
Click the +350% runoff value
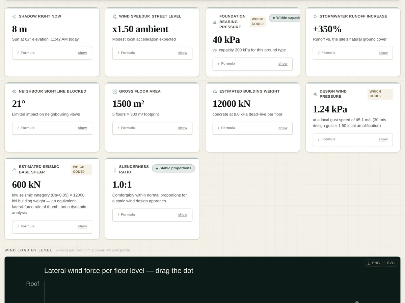327,29
